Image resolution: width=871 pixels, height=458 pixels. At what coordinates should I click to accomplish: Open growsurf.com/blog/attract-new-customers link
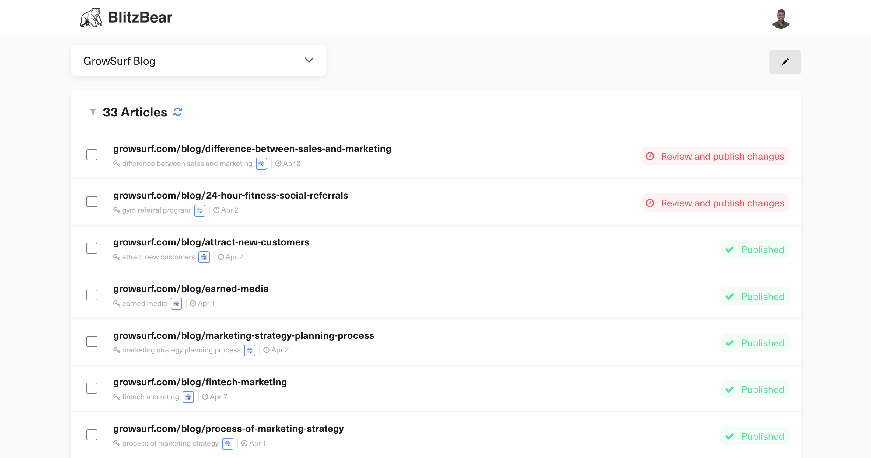pos(211,242)
